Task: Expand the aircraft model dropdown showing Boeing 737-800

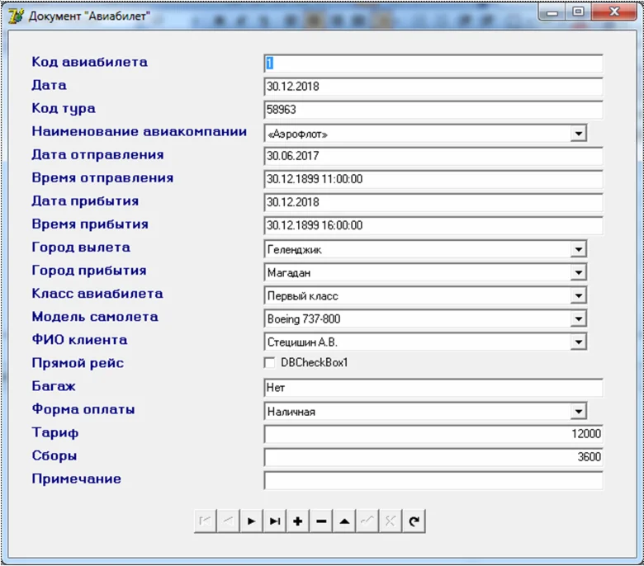Action: pos(578,318)
